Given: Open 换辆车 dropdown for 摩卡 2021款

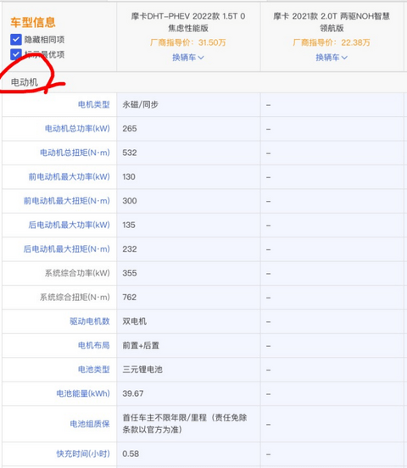Looking at the screenshot, I should [x=332, y=58].
